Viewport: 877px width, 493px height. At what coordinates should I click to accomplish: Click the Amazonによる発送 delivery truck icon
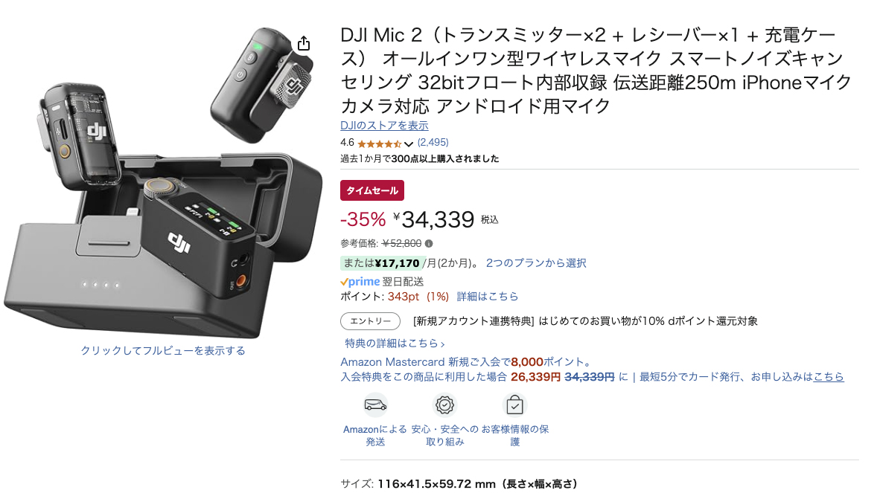[x=375, y=405]
